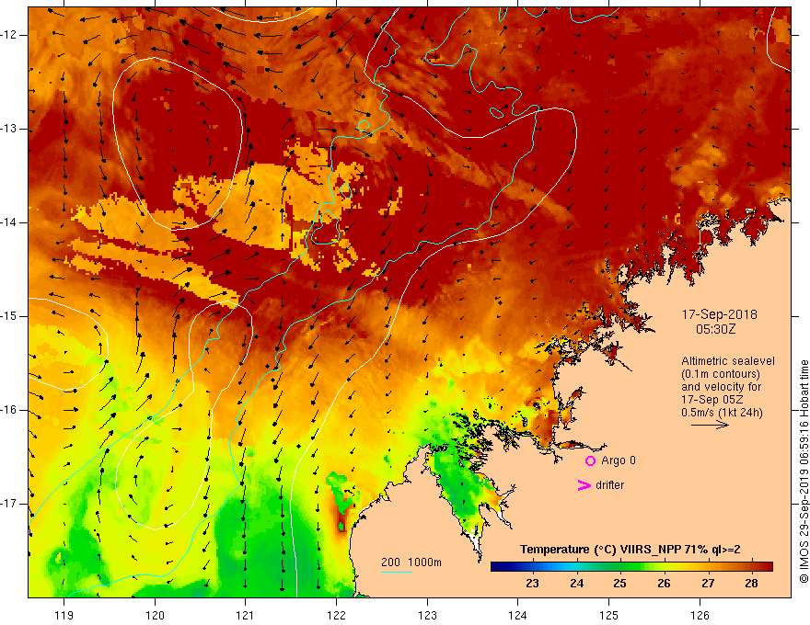Click the dark red end of the colorbar
The width and height of the screenshot is (810, 625).
[x=767, y=567]
